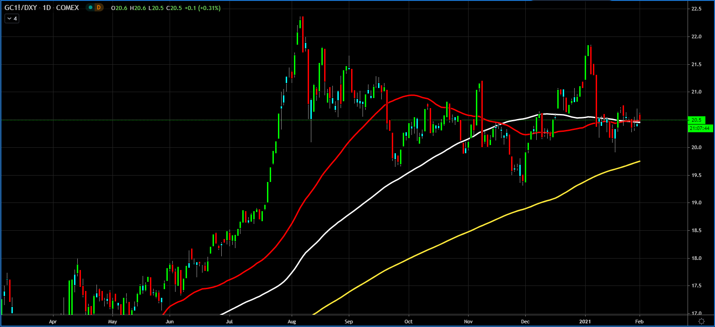Click the 19.0 price scale label

click(x=696, y=202)
